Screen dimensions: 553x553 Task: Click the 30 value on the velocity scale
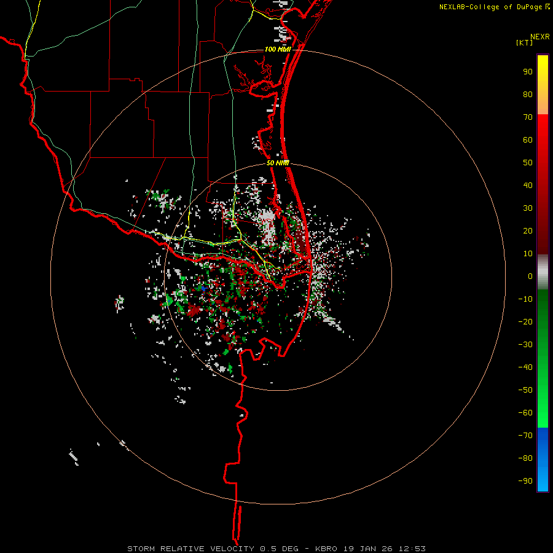pos(528,208)
